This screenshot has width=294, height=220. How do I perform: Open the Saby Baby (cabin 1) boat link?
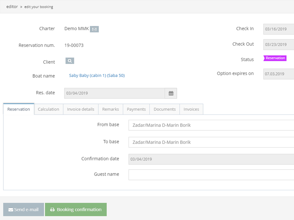[97, 75]
